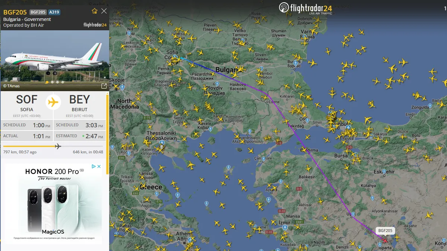The image size is (447, 251).
Task: Switch to the third aircraft photo dot
Action: (x=57, y=82)
